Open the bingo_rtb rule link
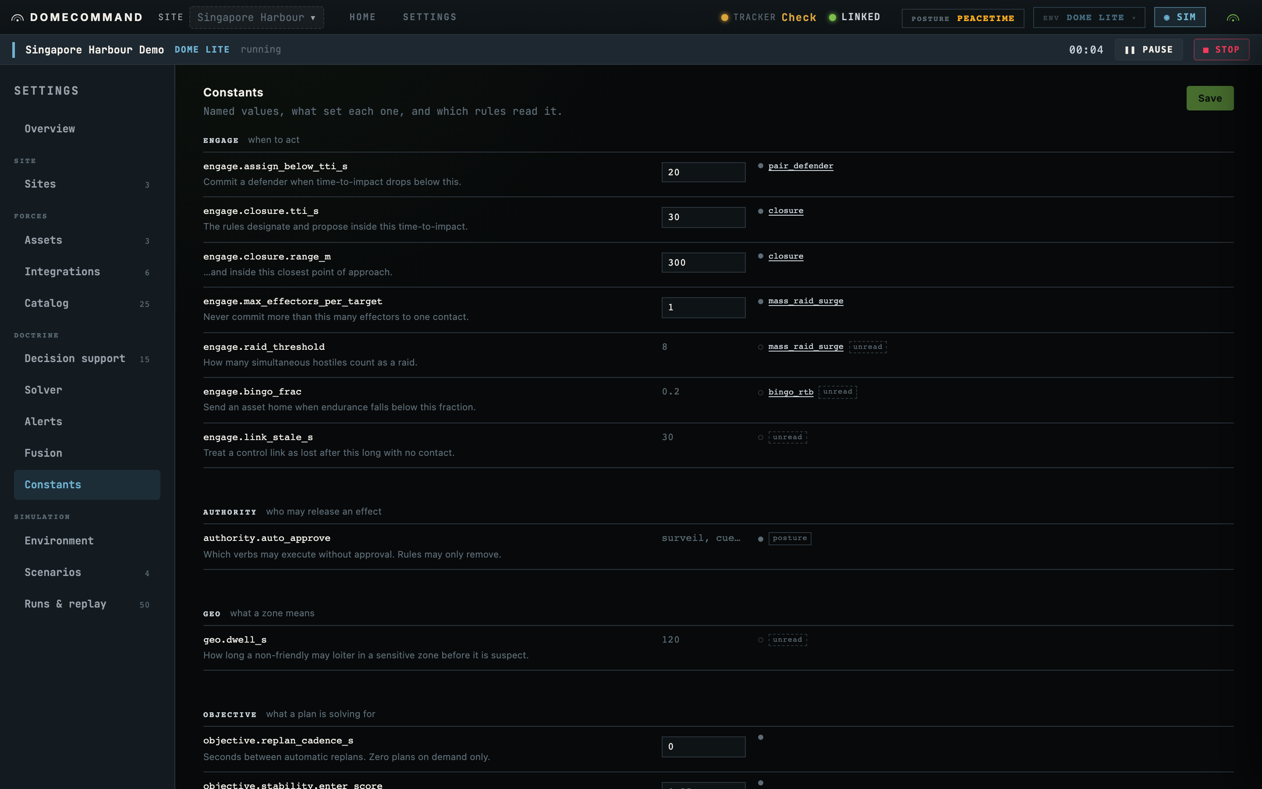The width and height of the screenshot is (1262, 789). [x=791, y=392]
